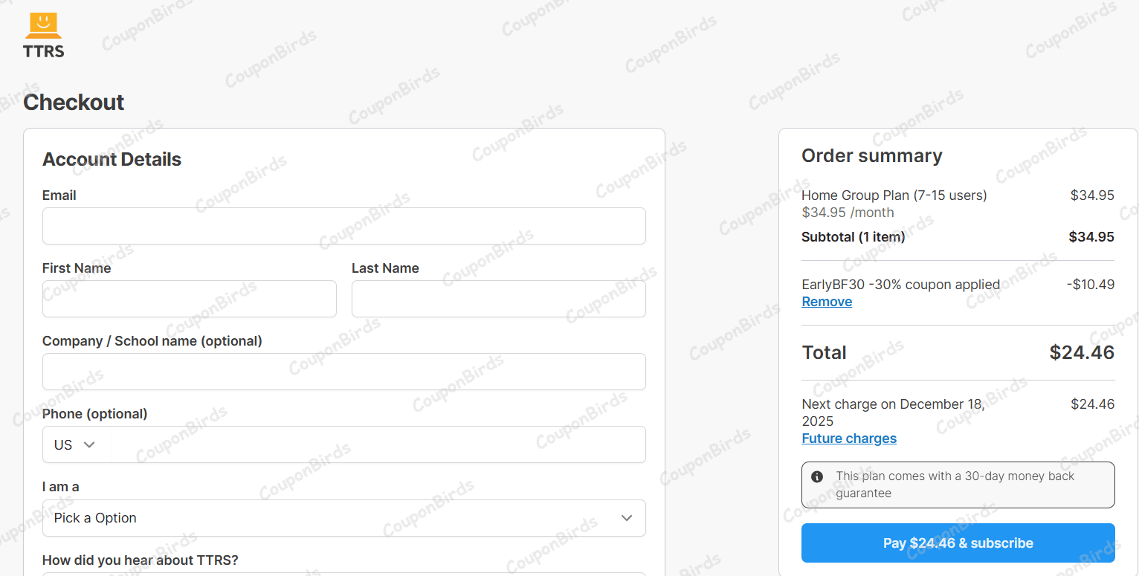Click the Phone number input box
1139x576 pixels.
378,444
